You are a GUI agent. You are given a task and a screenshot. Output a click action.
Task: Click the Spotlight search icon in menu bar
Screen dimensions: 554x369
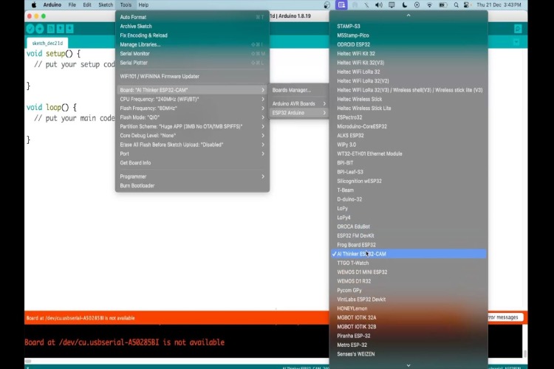coord(456,5)
